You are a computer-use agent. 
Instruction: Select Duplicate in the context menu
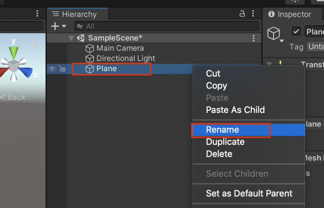(x=225, y=142)
